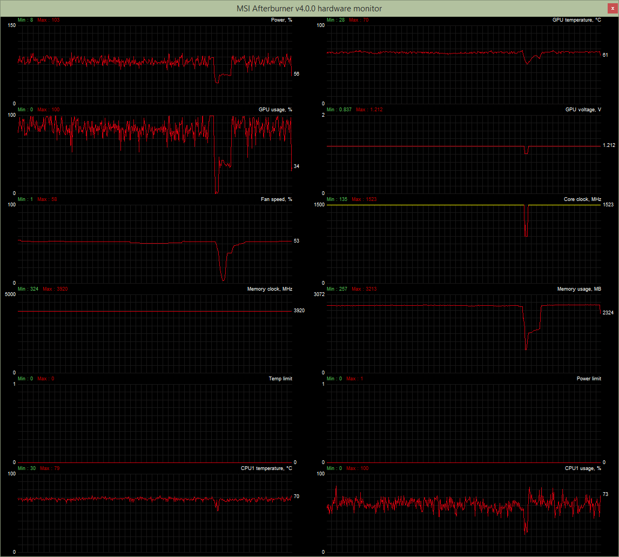Click the CPU1 usage current value '73'

605,494
